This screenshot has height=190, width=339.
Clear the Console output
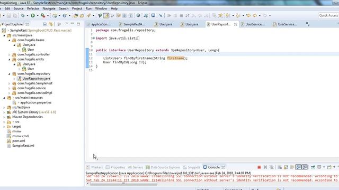(280, 167)
